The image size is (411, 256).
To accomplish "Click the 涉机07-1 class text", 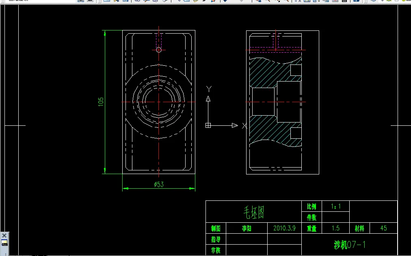I will click(350, 245).
